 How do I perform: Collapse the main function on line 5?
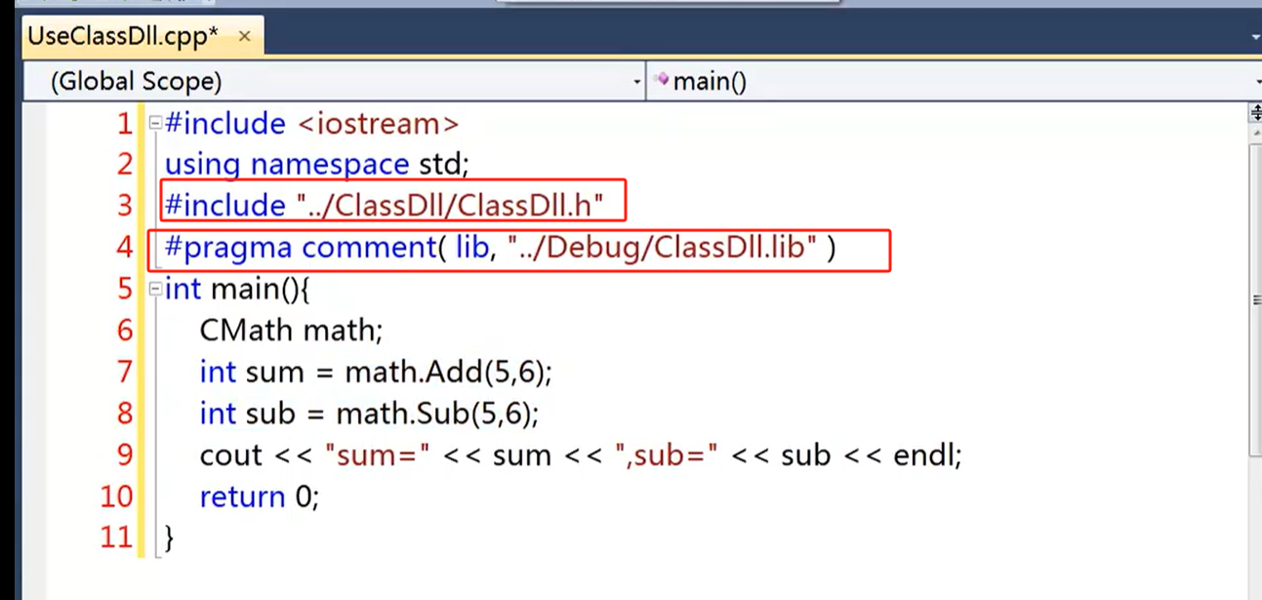(154, 290)
